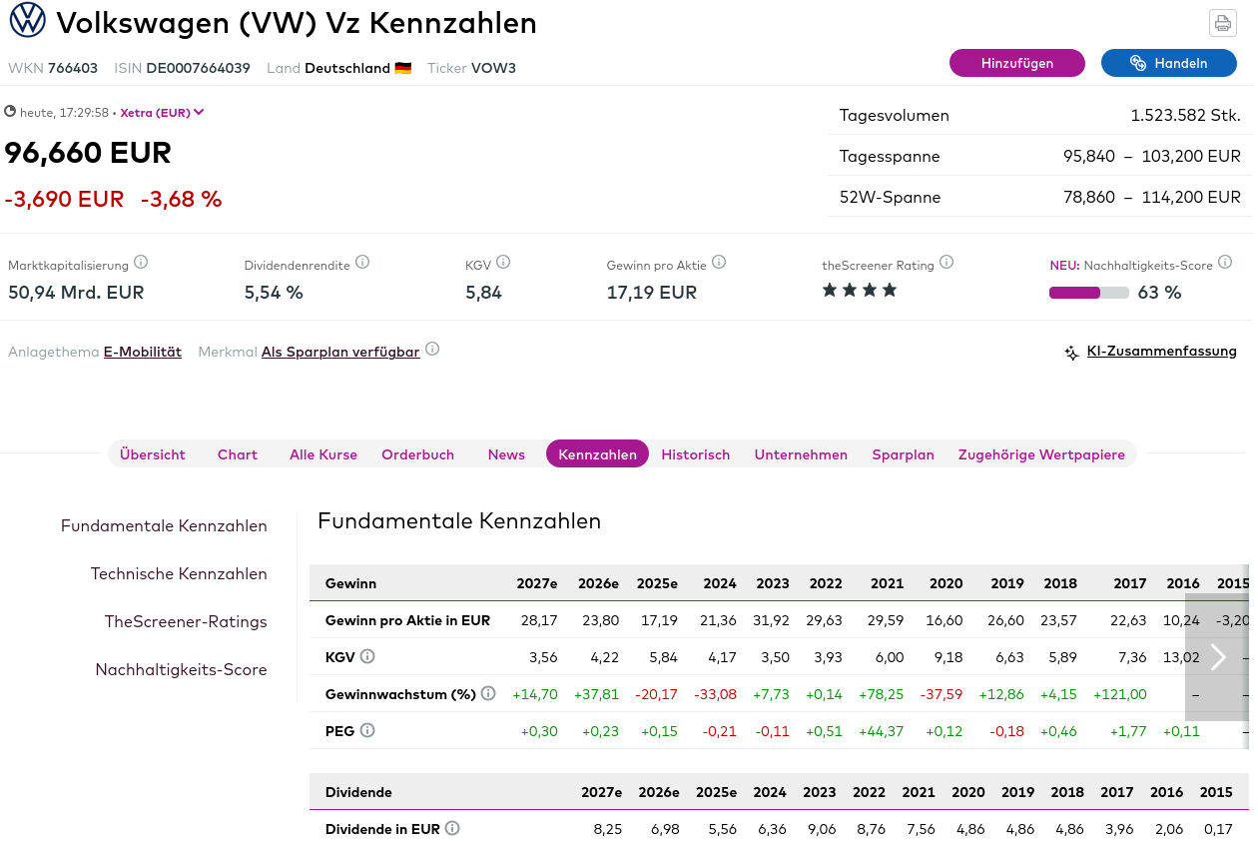Open the KI-Zusammenfassung link
The height and width of the screenshot is (841, 1258).
point(1161,351)
